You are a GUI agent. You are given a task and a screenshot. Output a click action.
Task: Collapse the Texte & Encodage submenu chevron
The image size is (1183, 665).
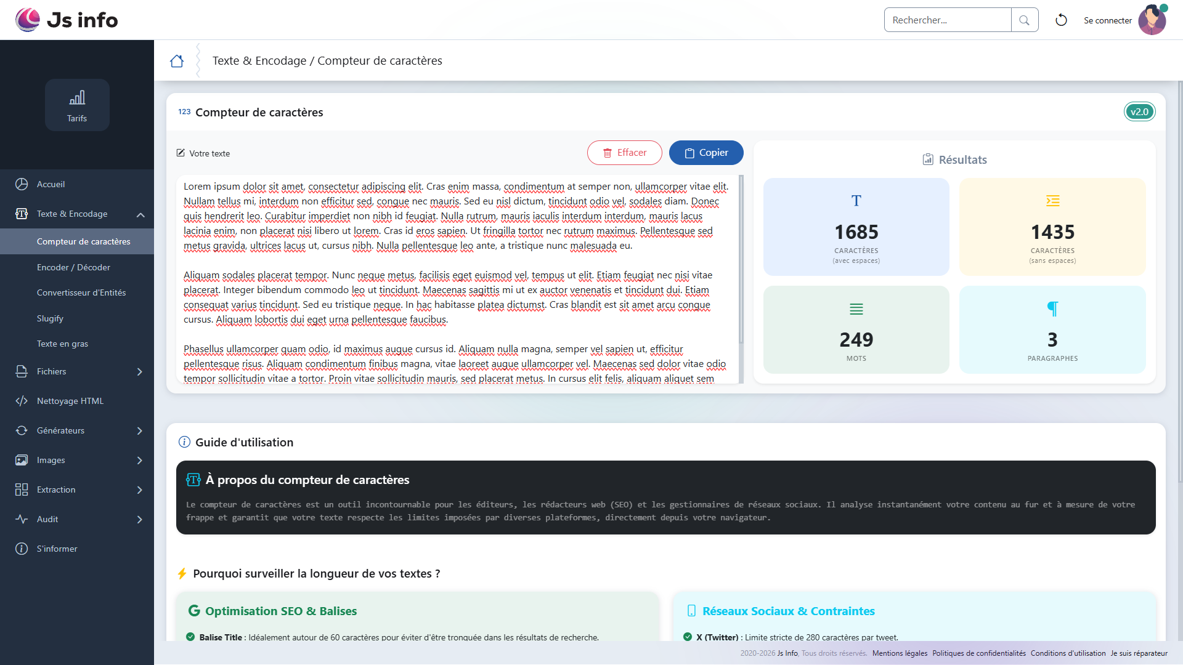(x=140, y=214)
